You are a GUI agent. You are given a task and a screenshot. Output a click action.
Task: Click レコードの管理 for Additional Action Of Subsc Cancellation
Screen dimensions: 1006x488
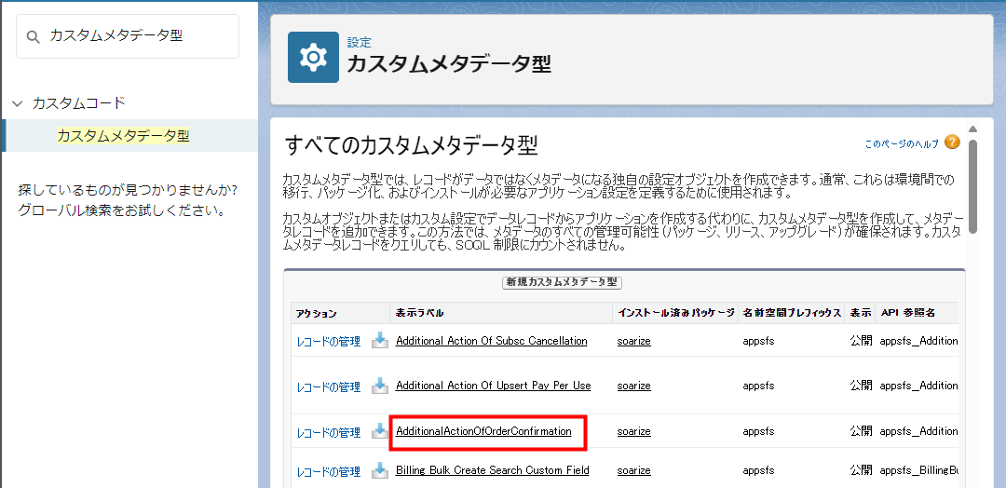point(328,342)
